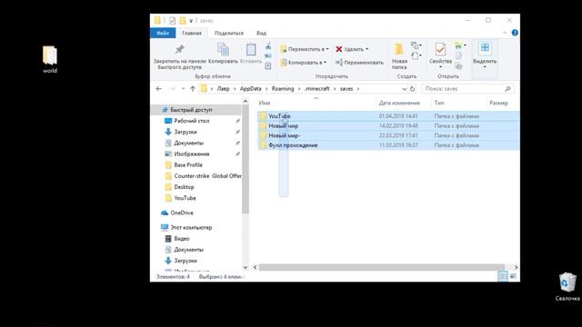Switch to details view in the status bar
The width and height of the screenshot is (582, 327).
(503, 276)
